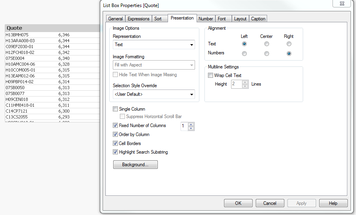Select 07SB0077 row

52,93
